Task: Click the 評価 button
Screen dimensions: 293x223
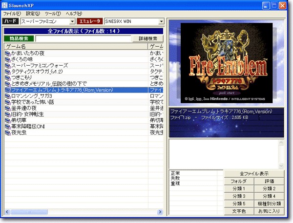Action: point(269,181)
